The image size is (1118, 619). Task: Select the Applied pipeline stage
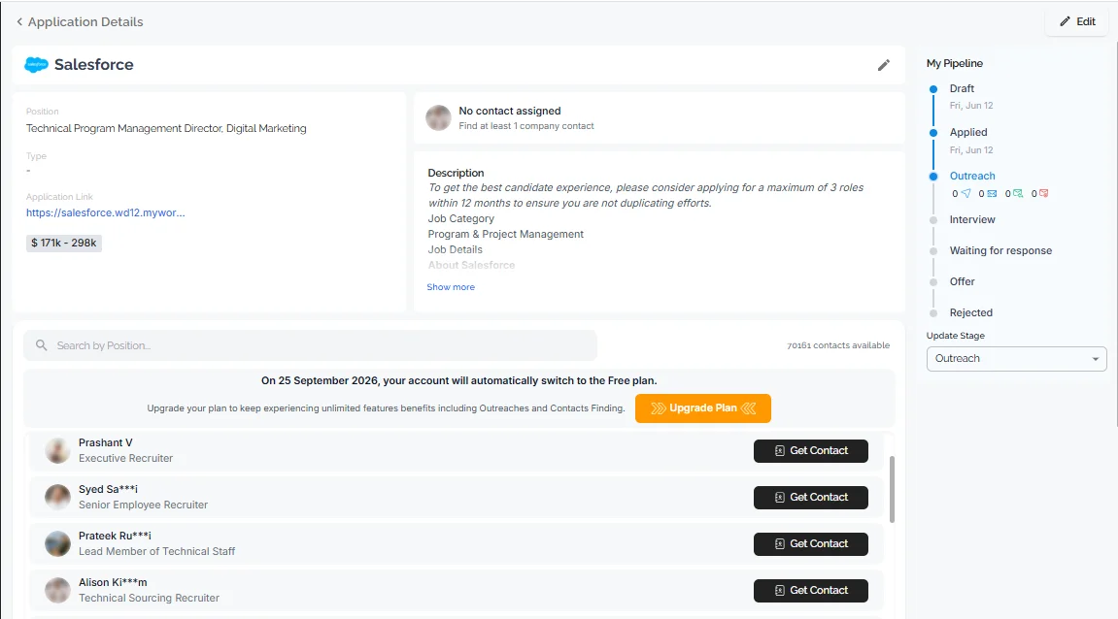tap(968, 133)
